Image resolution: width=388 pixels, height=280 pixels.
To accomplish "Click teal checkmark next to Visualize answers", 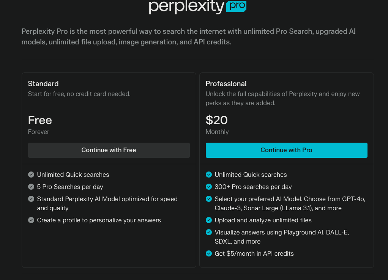I will point(208,232).
